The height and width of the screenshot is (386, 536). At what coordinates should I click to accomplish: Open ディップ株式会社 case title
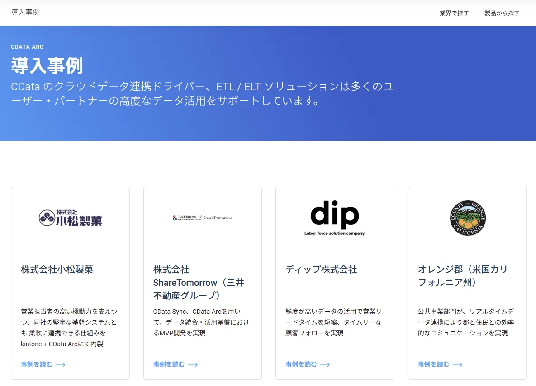321,269
